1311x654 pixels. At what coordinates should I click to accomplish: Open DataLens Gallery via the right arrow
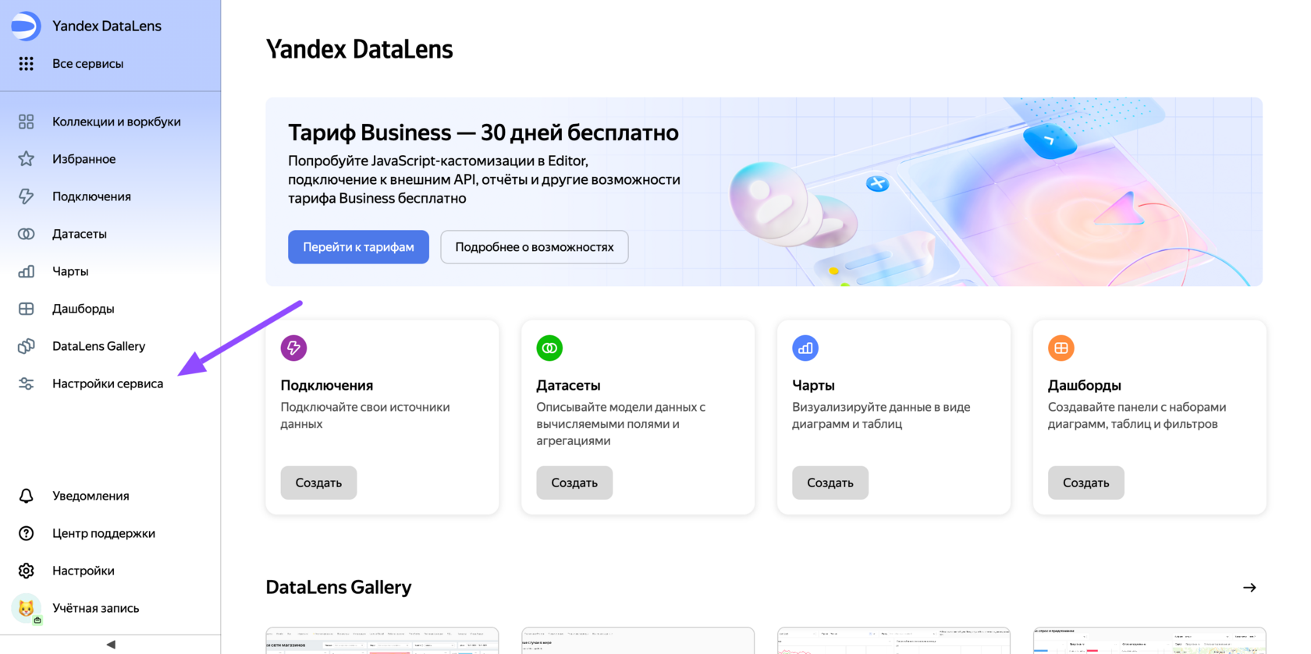(x=1249, y=588)
